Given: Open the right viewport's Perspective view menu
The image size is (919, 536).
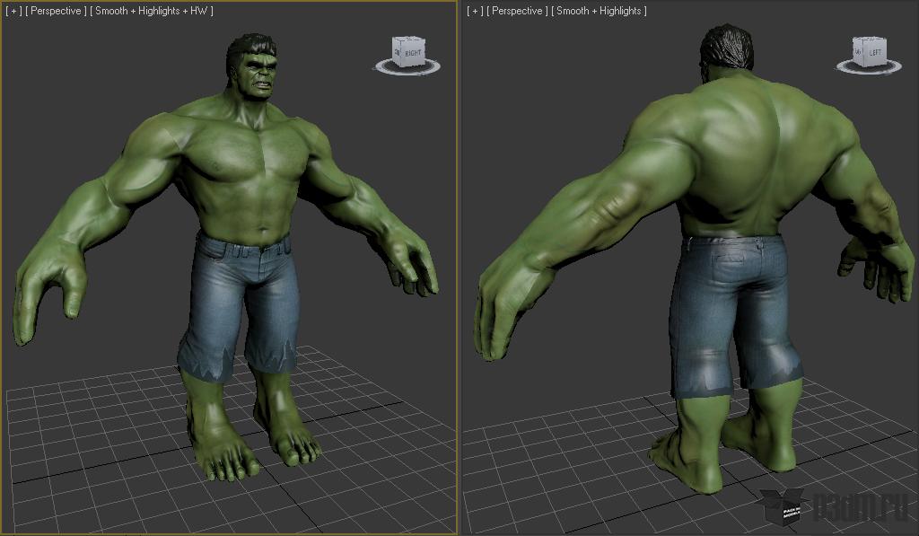Looking at the screenshot, I should 517,11.
